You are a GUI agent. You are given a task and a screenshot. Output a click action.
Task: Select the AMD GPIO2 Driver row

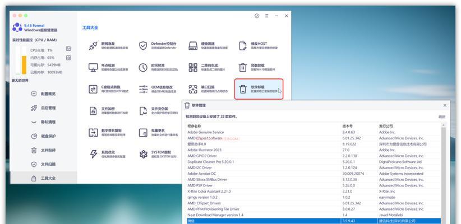coord(314,156)
